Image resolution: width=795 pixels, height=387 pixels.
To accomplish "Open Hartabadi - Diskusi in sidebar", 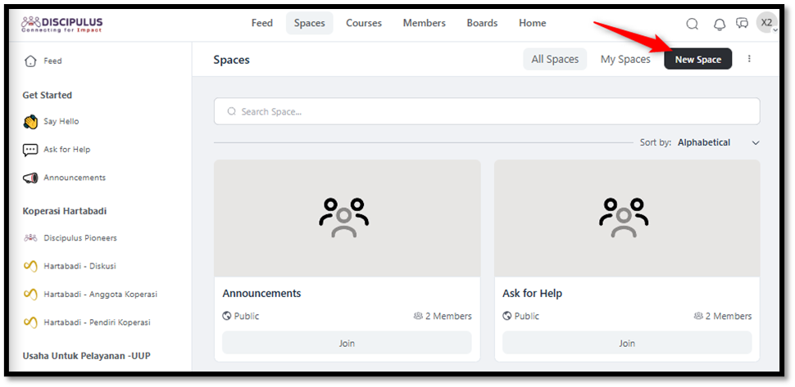I will 79,266.
